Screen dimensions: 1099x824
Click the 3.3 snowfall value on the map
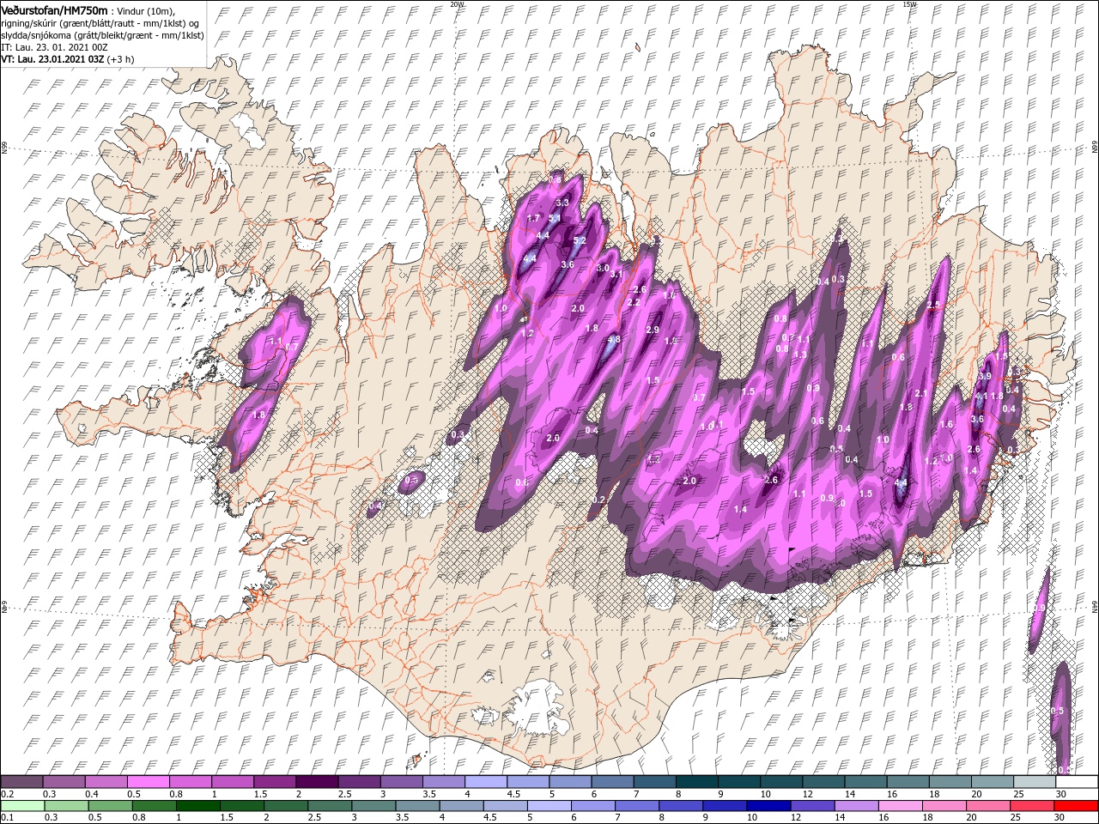pyautogui.click(x=563, y=203)
